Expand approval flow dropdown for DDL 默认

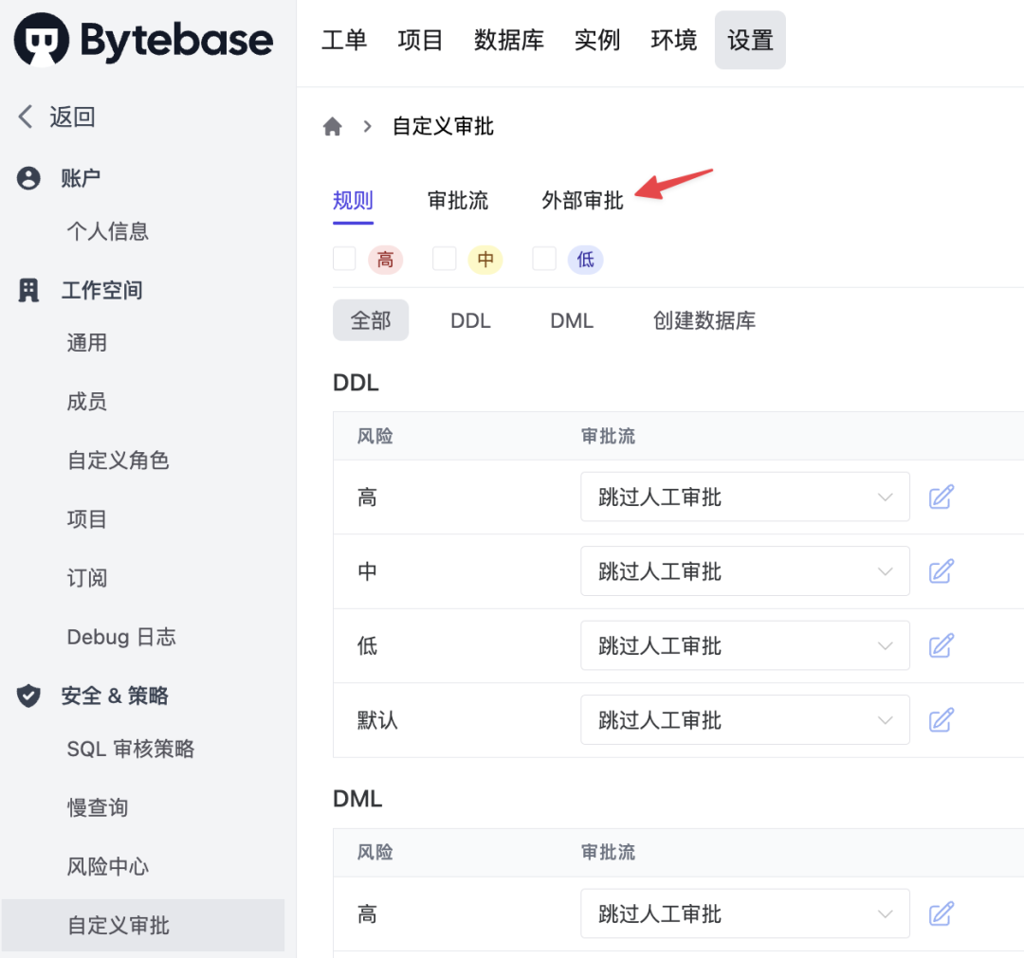point(744,720)
